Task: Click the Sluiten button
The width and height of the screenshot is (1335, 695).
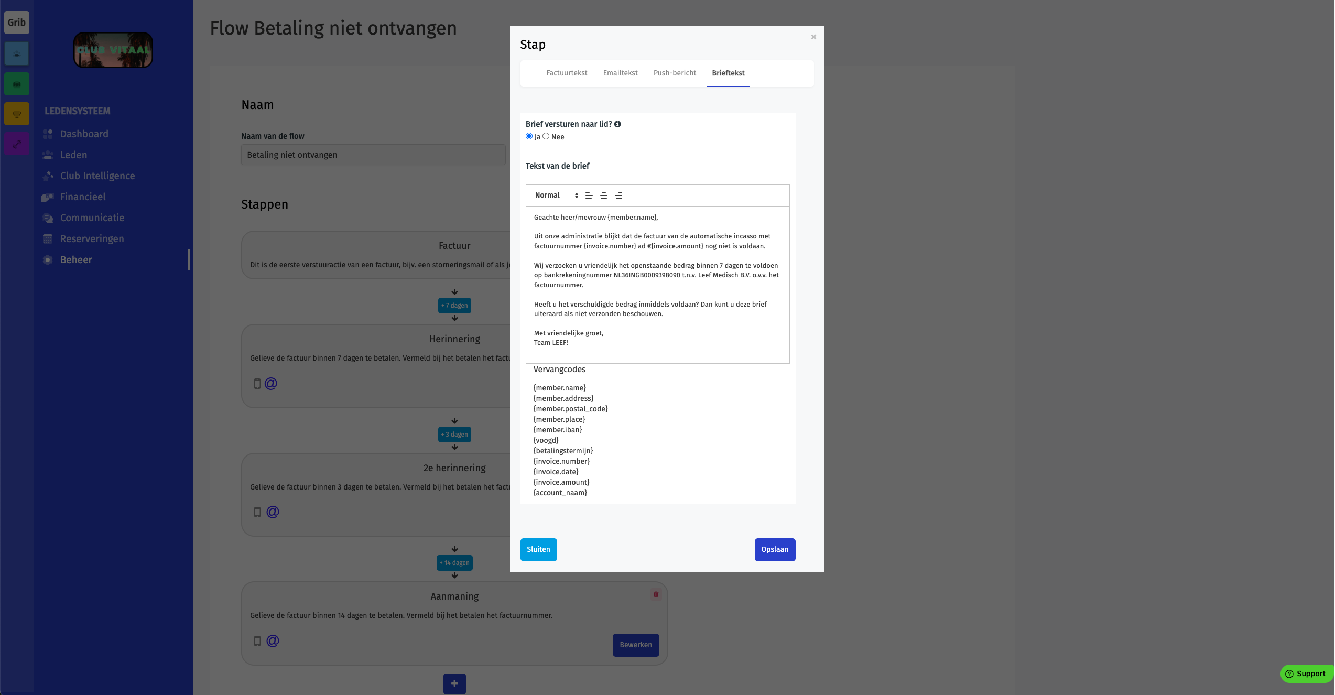Action: point(538,550)
